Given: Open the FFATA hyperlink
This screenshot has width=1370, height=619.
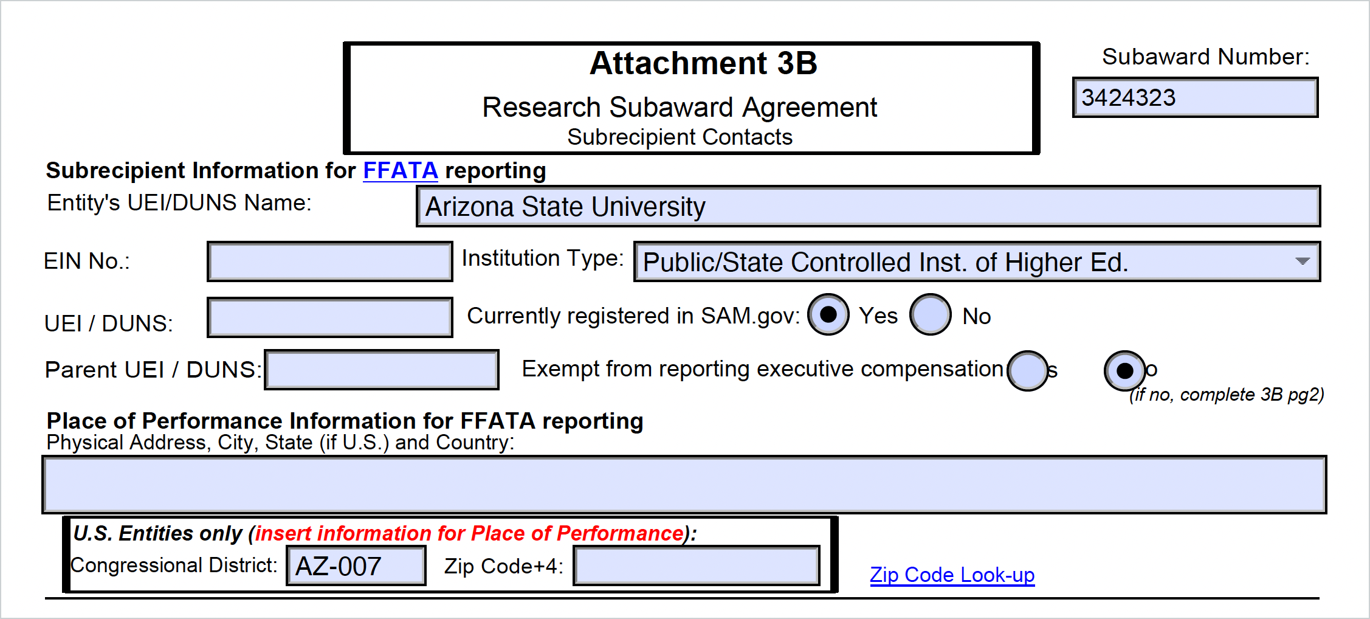Looking at the screenshot, I should [400, 171].
